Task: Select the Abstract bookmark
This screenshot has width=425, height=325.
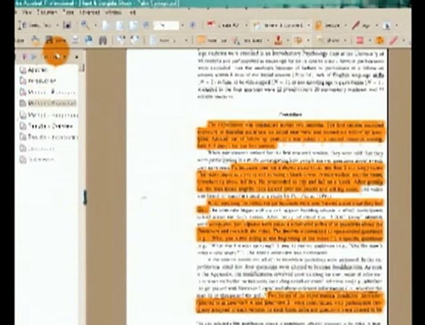Action: 38,70
